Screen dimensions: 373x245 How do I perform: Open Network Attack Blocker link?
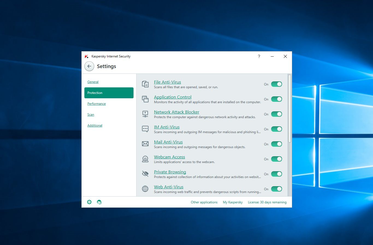(177, 112)
